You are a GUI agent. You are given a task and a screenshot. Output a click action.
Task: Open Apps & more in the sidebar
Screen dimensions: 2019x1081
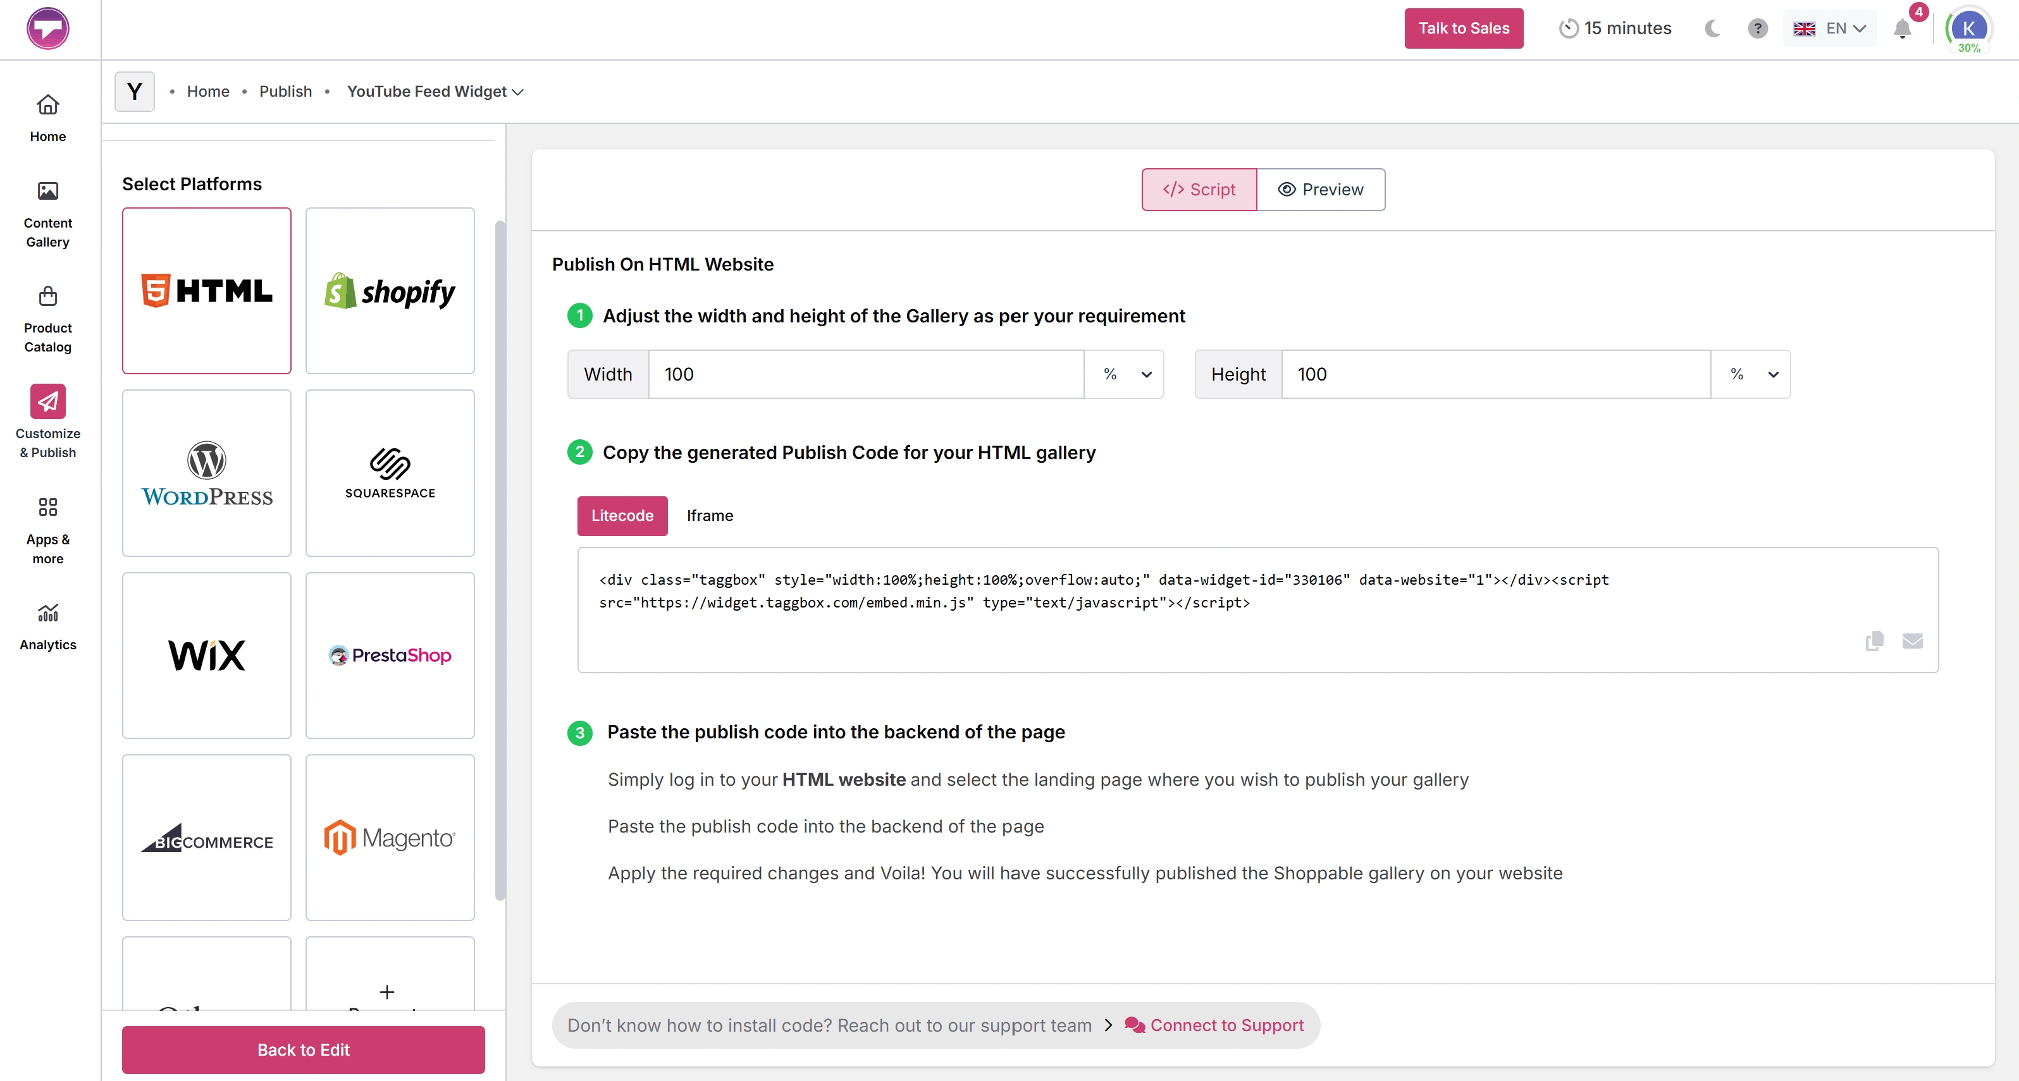pos(48,530)
